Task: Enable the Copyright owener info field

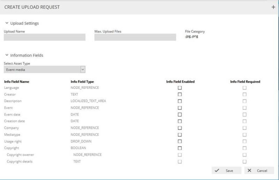Action: 180,155
